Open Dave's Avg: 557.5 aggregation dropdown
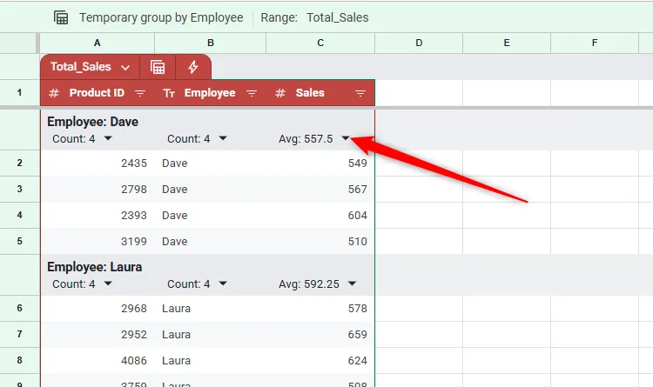The image size is (653, 387). coord(346,138)
